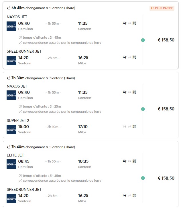Image resolution: width=181 pixels, height=208 pixels.
Task: Click the Seajets logo beside Elite Jet 08:45
Action: click(x=11, y=164)
